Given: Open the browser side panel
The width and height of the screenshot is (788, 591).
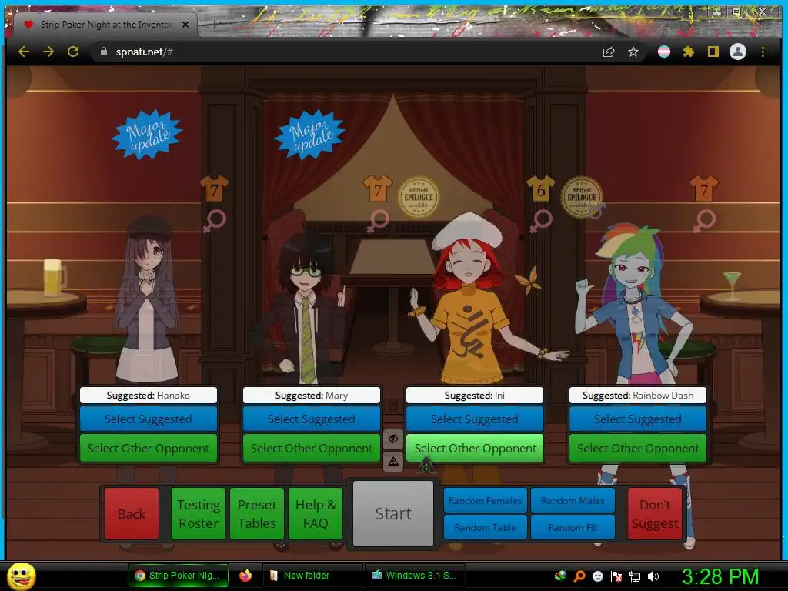Looking at the screenshot, I should click(x=713, y=52).
